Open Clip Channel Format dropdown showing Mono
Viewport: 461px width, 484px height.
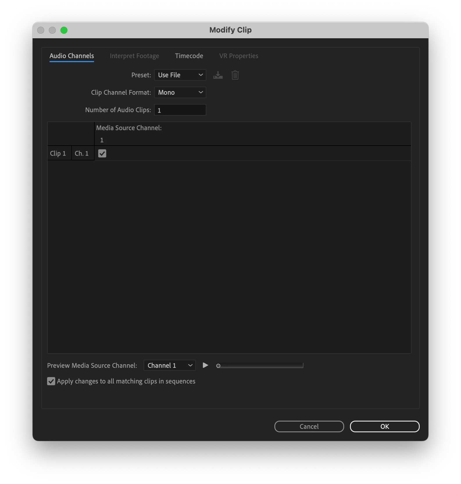coord(180,92)
